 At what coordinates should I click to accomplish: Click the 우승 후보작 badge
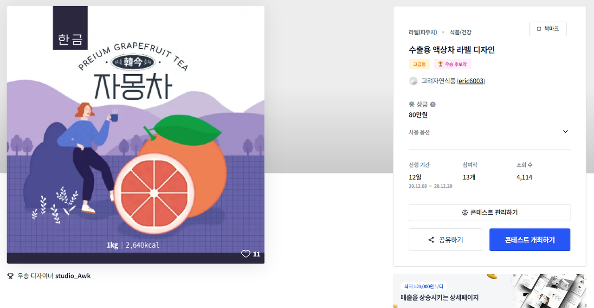click(452, 64)
